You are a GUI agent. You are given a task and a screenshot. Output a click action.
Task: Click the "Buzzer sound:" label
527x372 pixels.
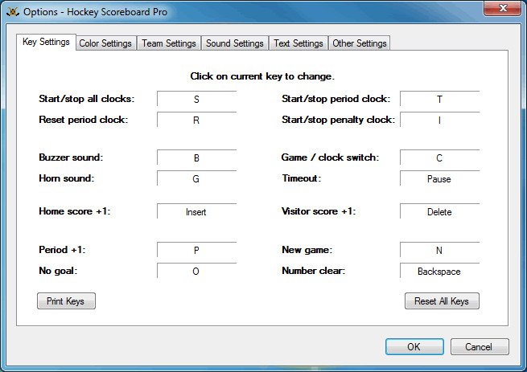[71, 157]
